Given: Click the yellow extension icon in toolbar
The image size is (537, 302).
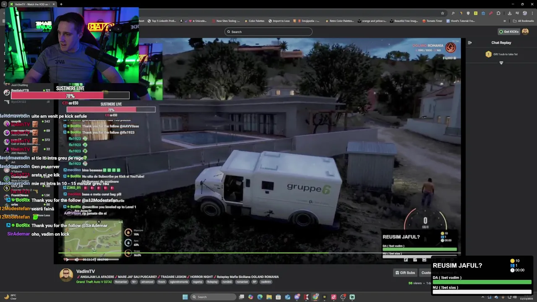Looking at the screenshot, I should [x=476, y=13].
